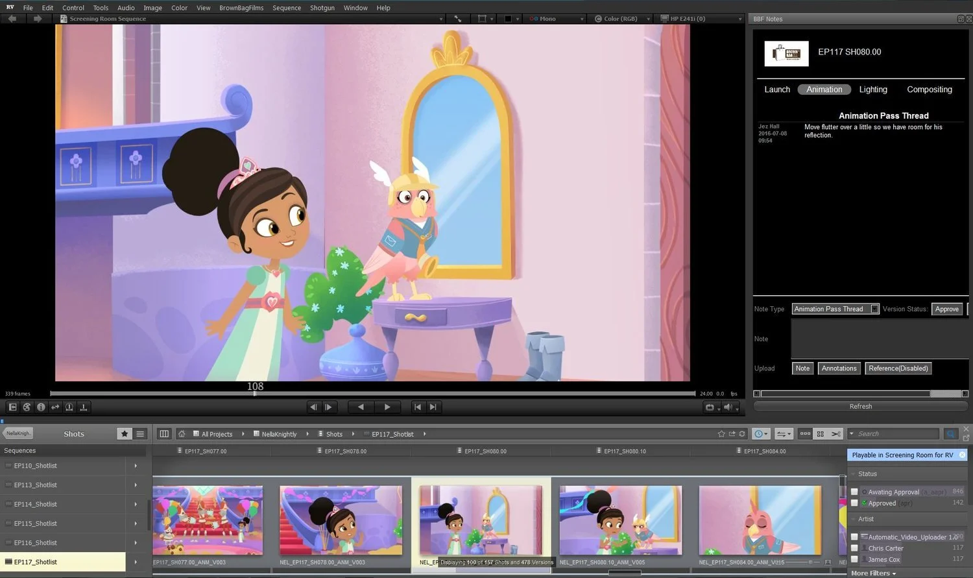Viewport: 973px width, 578px height.
Task: Select the Launch tab in BBF Notes
Action: [777, 90]
